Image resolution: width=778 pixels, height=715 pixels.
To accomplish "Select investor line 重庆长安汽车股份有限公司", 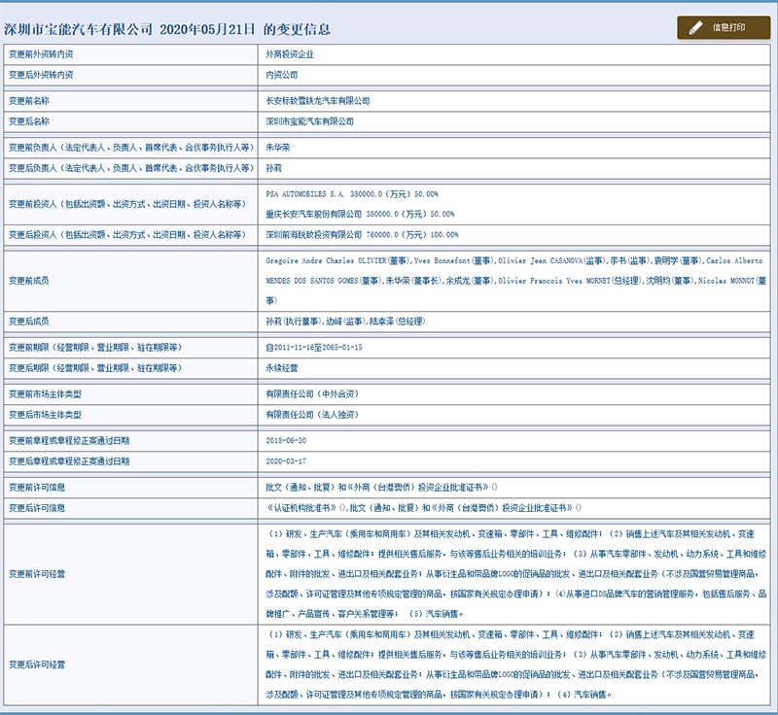I will point(360,214).
